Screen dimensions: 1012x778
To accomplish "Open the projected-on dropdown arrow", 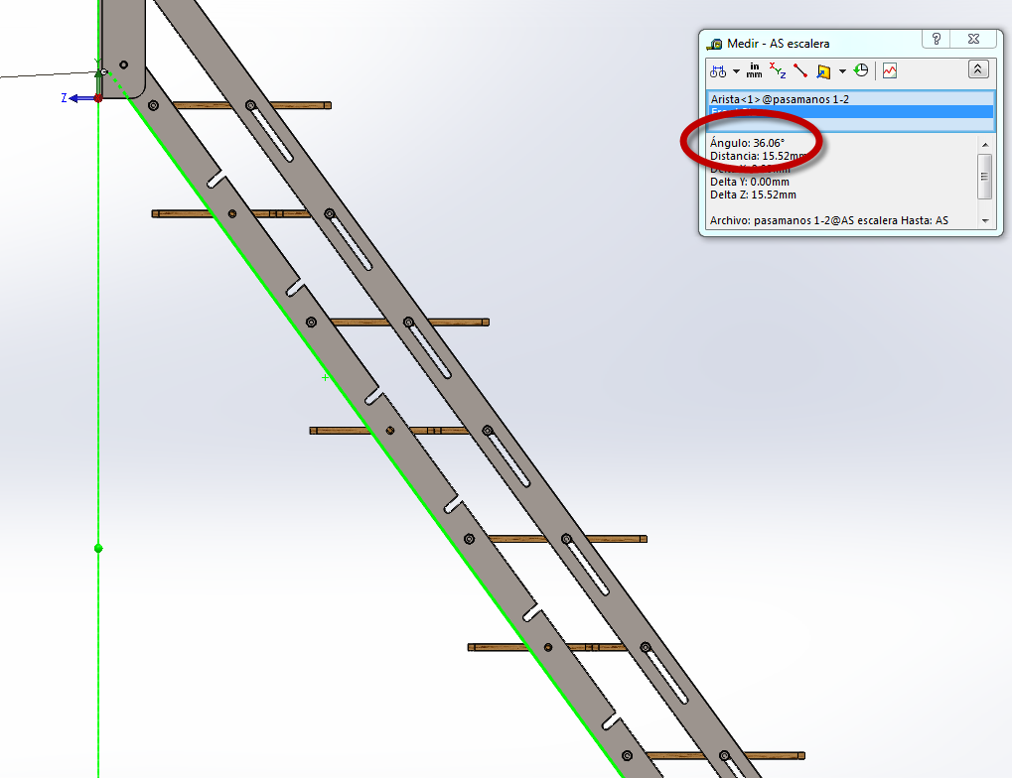I will (842, 71).
